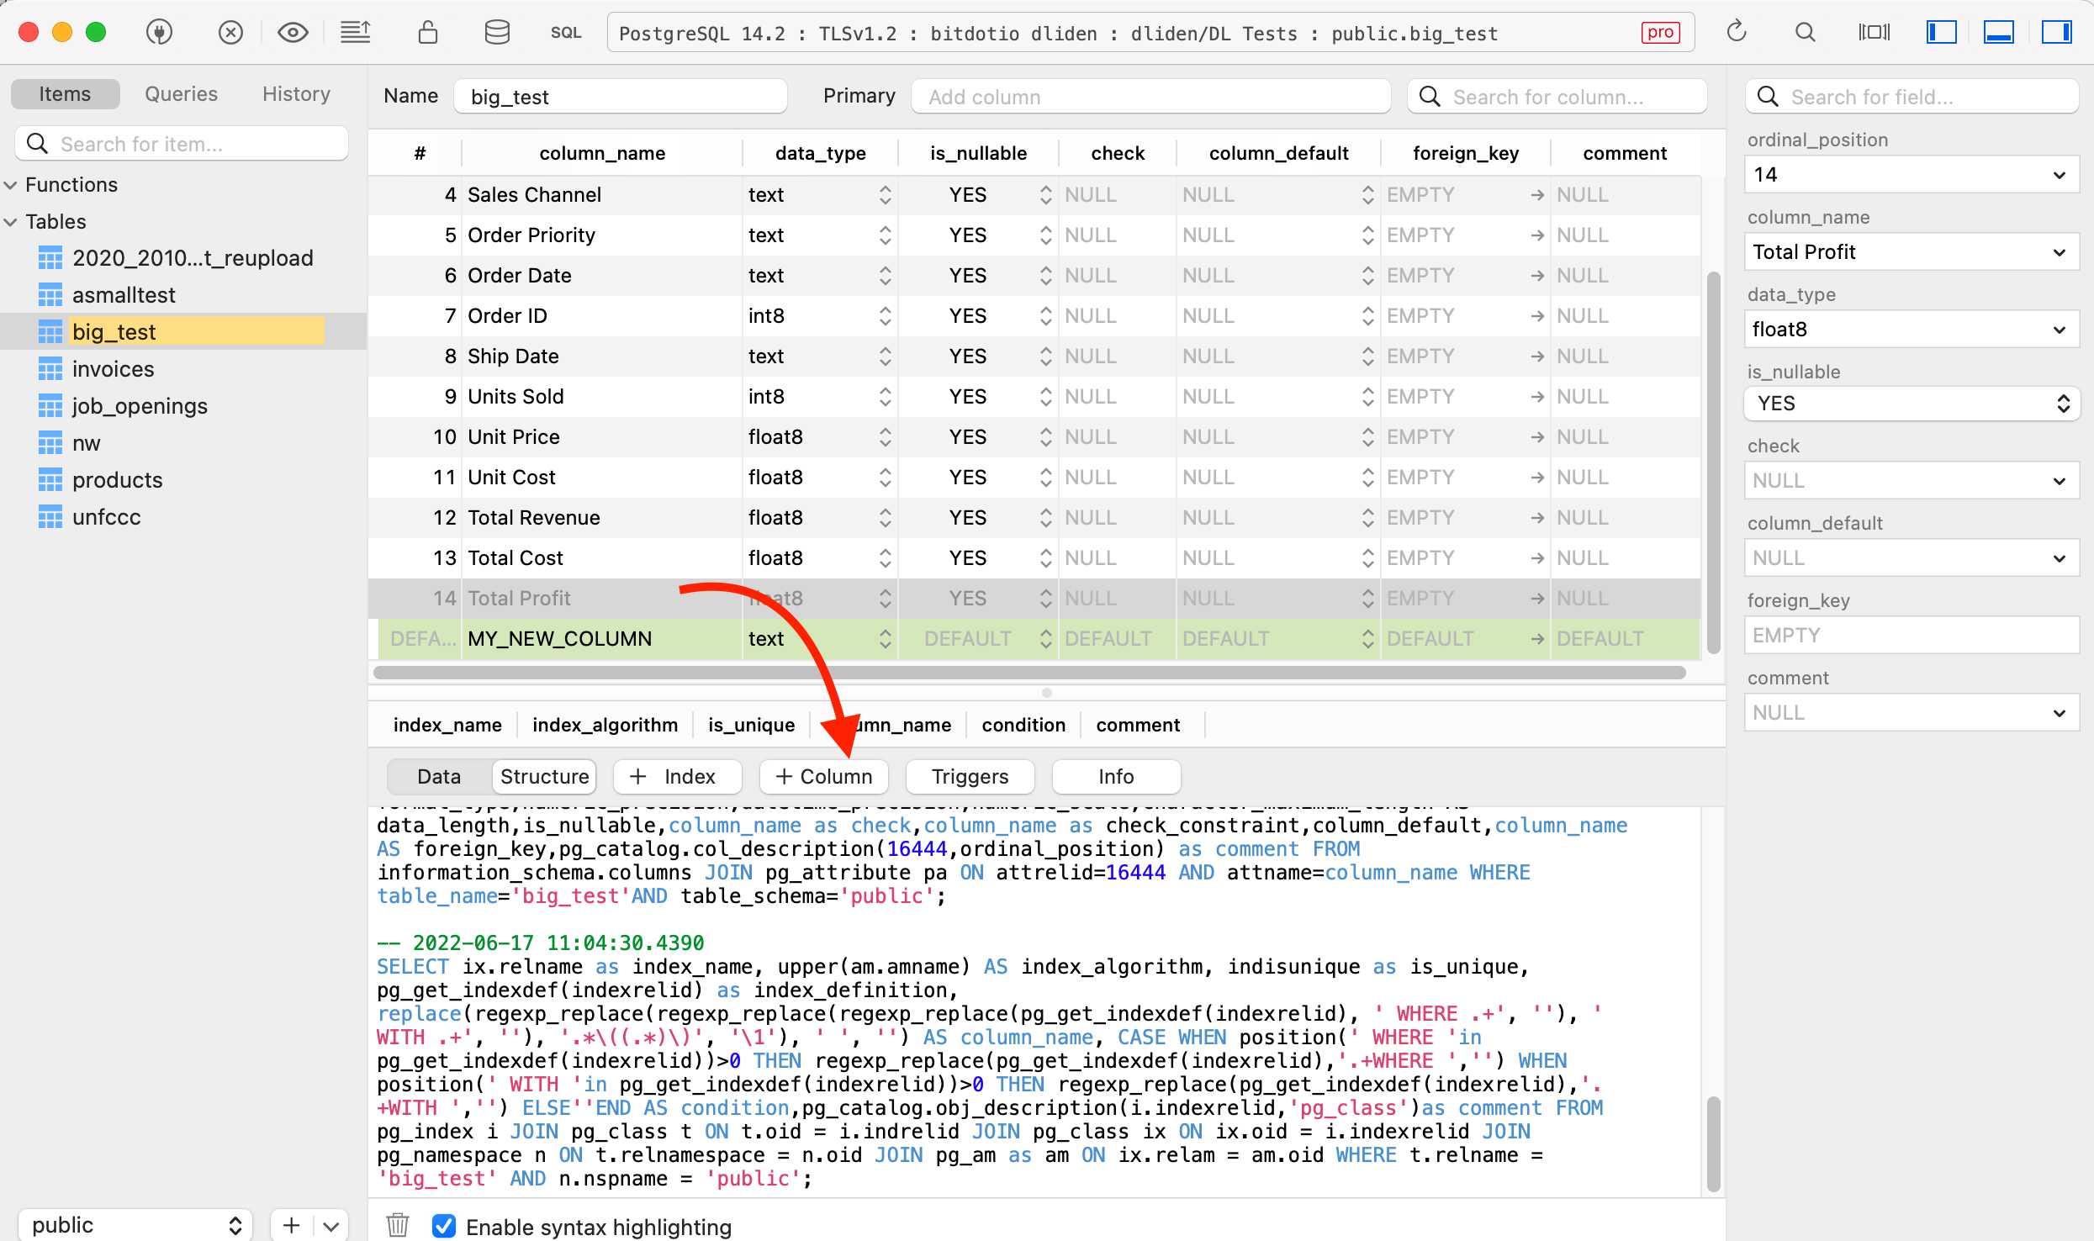This screenshot has width=2094, height=1241.
Task: Click the pro badge in connection bar
Action: 1660,33
